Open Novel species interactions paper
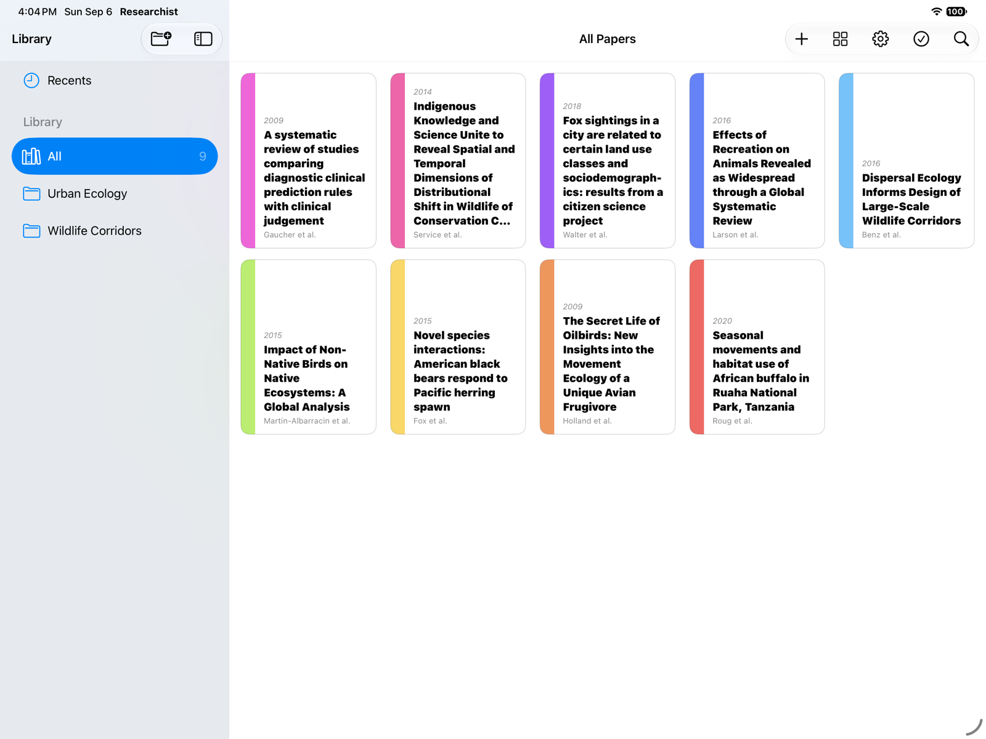986x739 pixels. [x=458, y=347]
